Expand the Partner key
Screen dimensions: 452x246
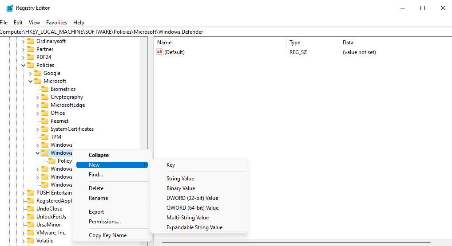tap(24, 50)
